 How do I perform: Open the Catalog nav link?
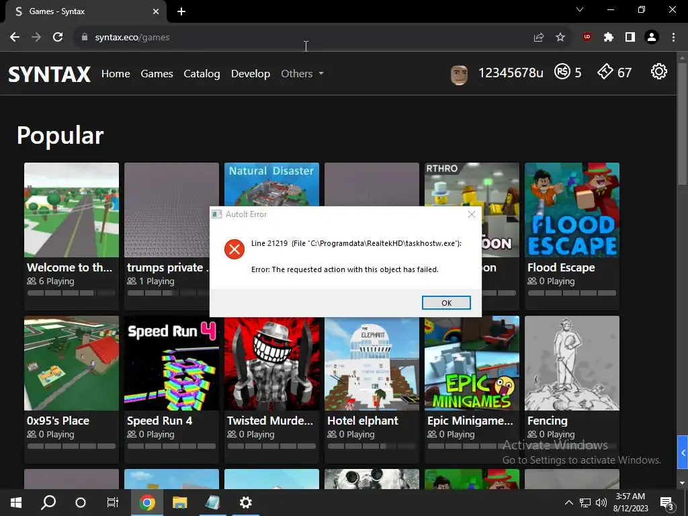pos(202,74)
